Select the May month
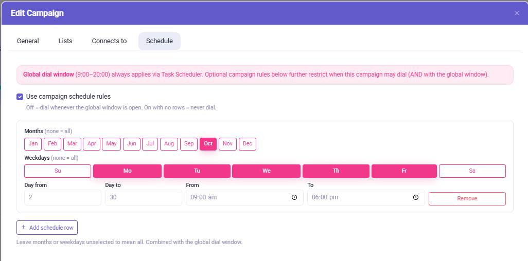 click(x=112, y=144)
